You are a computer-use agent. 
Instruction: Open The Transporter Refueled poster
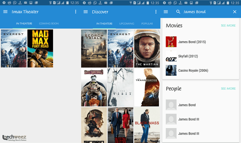coord(147,87)
